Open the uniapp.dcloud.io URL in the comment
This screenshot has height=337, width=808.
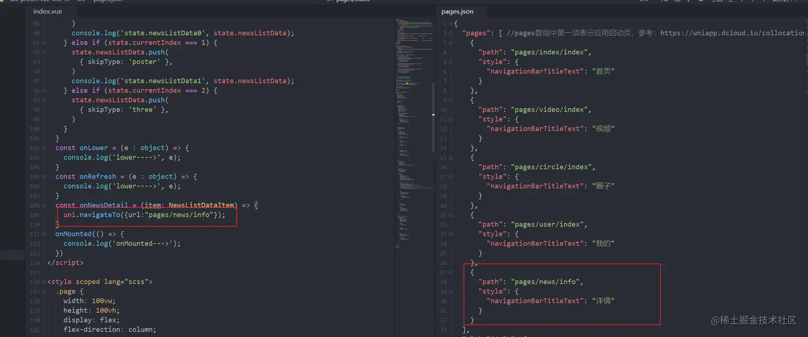[732, 33]
